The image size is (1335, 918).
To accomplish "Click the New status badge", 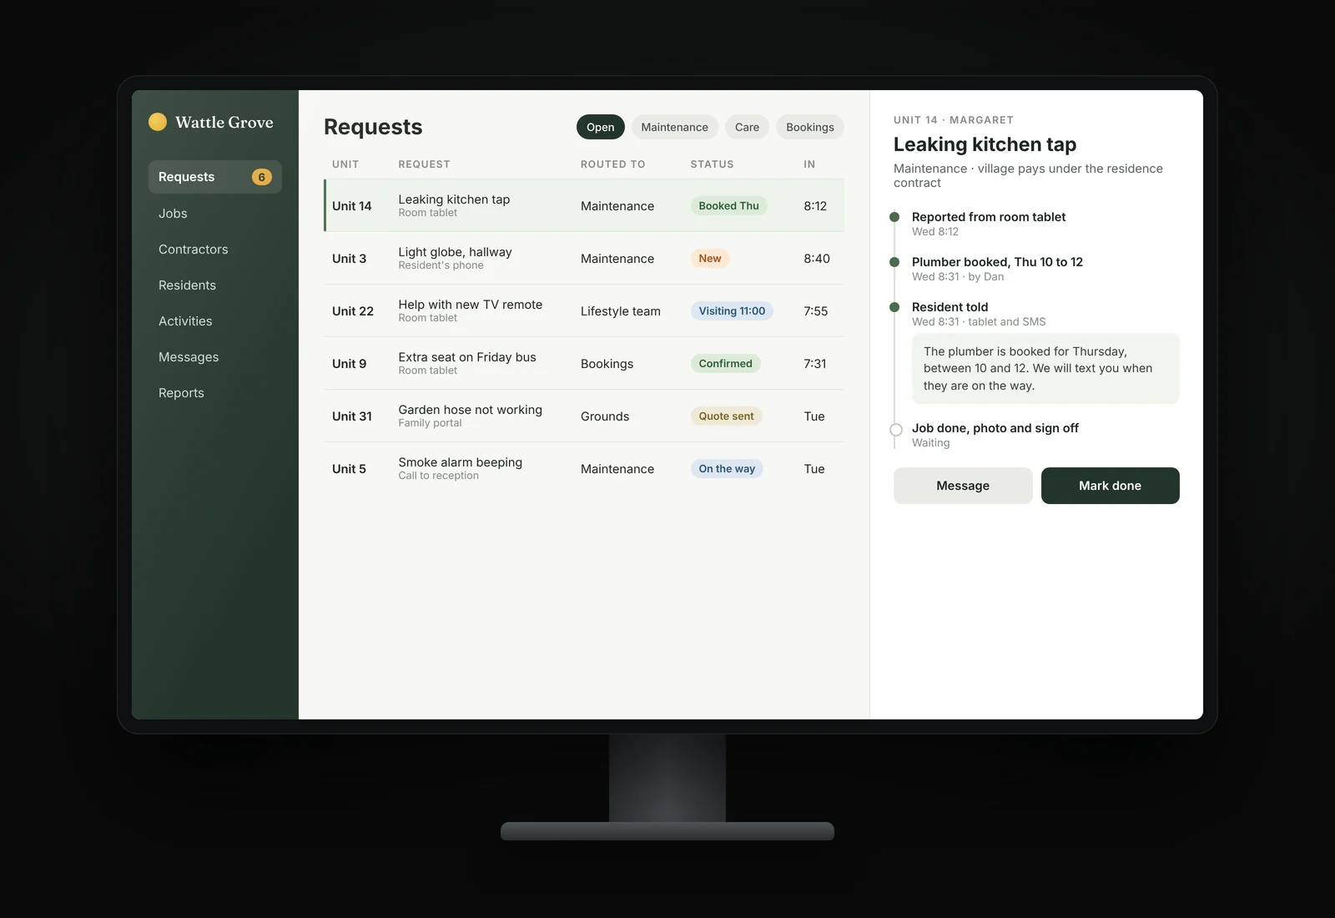I will click(710, 259).
